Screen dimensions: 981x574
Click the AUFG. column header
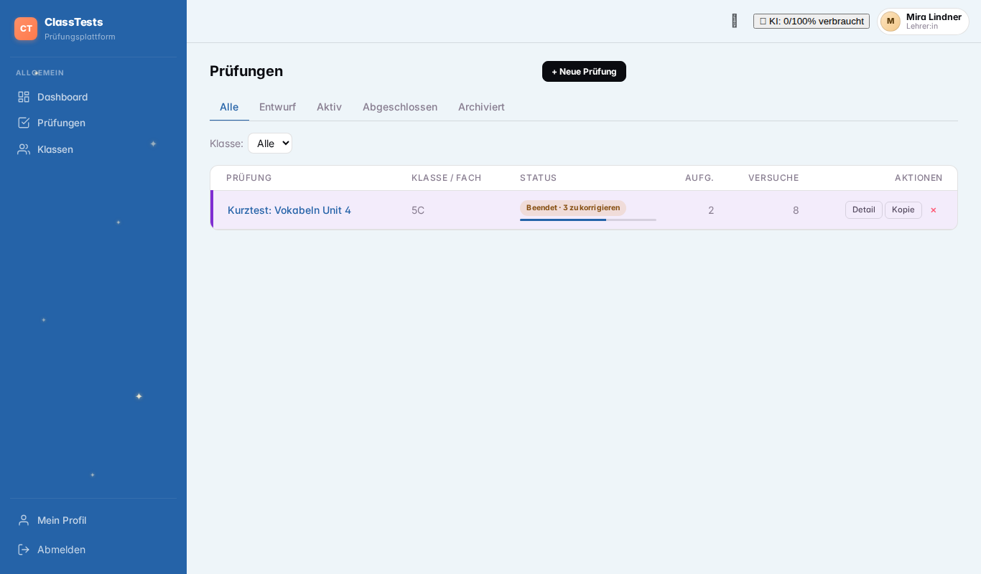pos(699,178)
